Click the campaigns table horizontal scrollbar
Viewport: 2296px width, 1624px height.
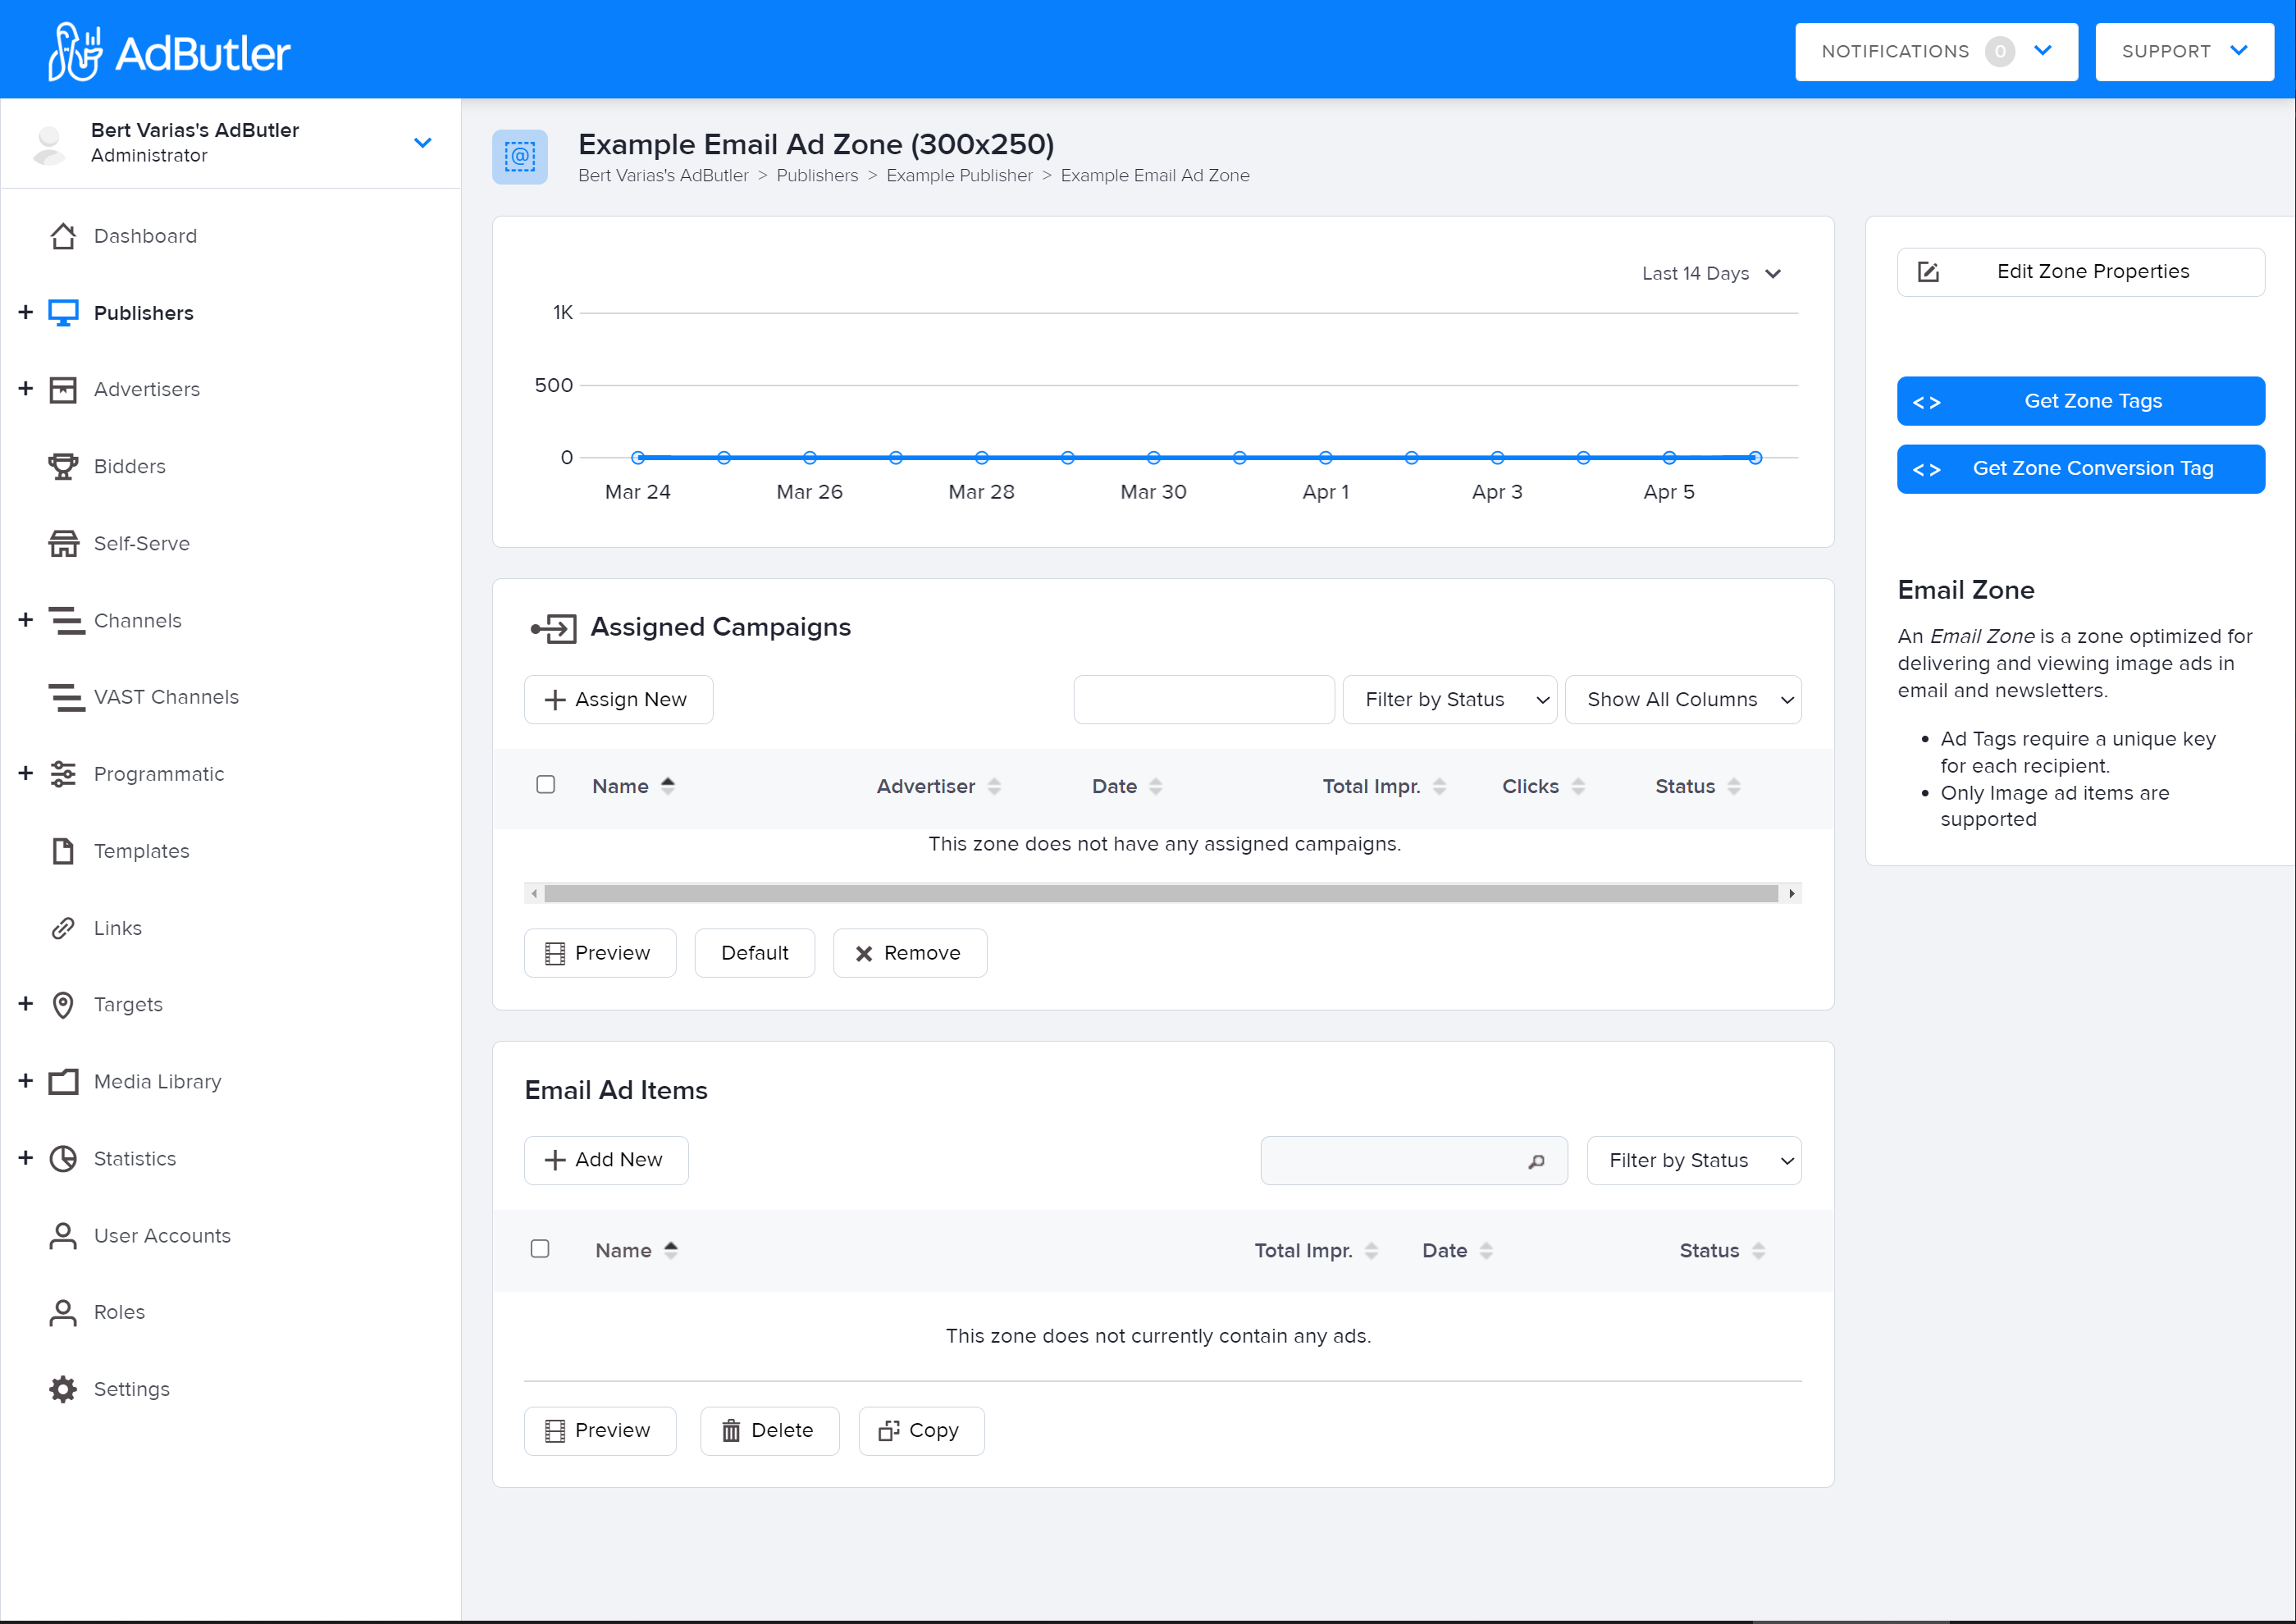pyautogui.click(x=1160, y=894)
